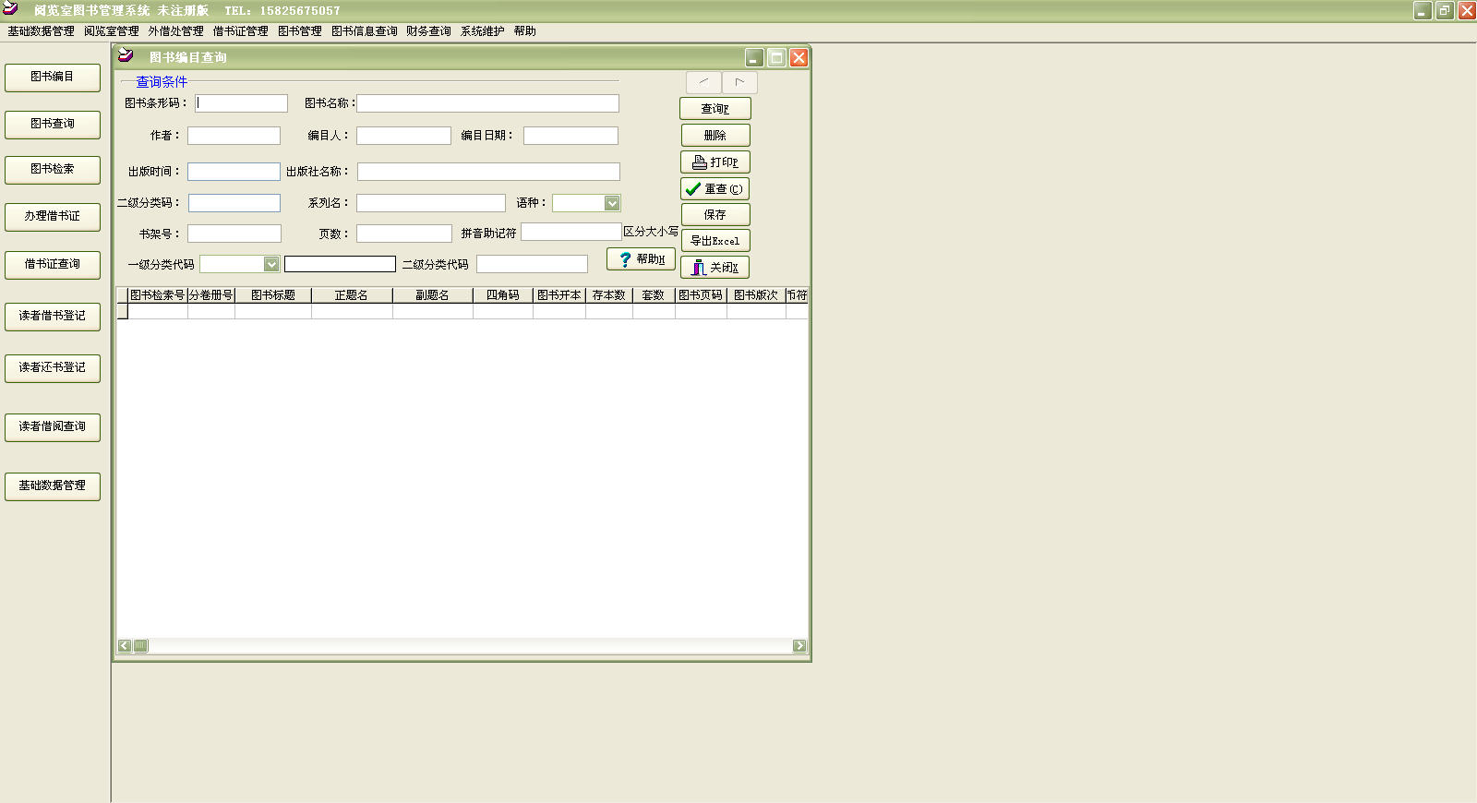Open the 基础数据管理 menu
Image resolution: width=1477 pixels, height=803 pixels.
[x=41, y=31]
